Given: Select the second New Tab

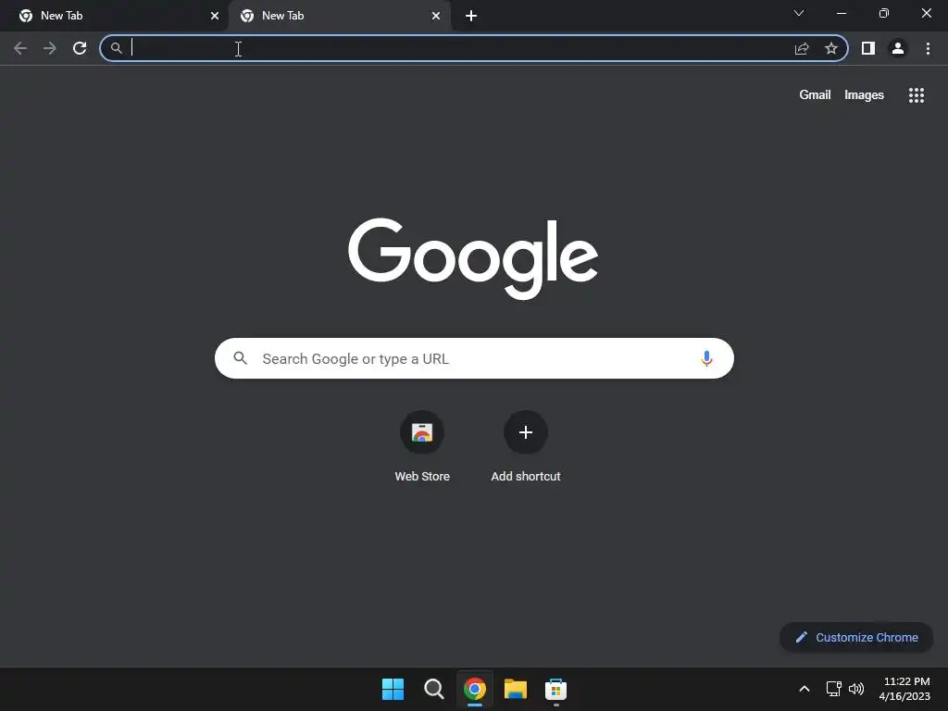Looking at the screenshot, I should [339, 16].
